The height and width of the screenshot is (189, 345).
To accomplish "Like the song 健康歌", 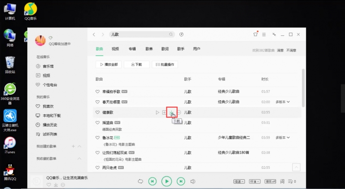I will point(97,112).
